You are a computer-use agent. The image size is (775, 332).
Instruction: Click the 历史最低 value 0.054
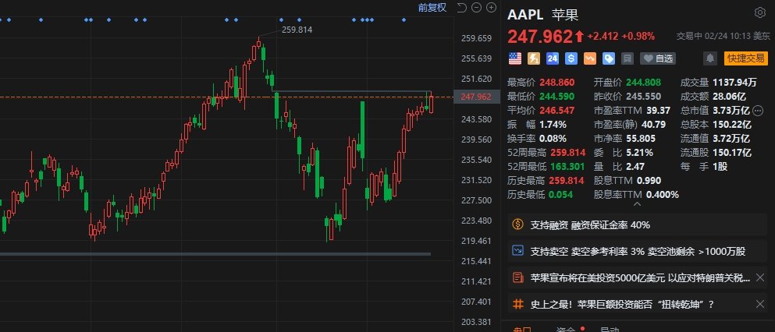tap(560, 194)
